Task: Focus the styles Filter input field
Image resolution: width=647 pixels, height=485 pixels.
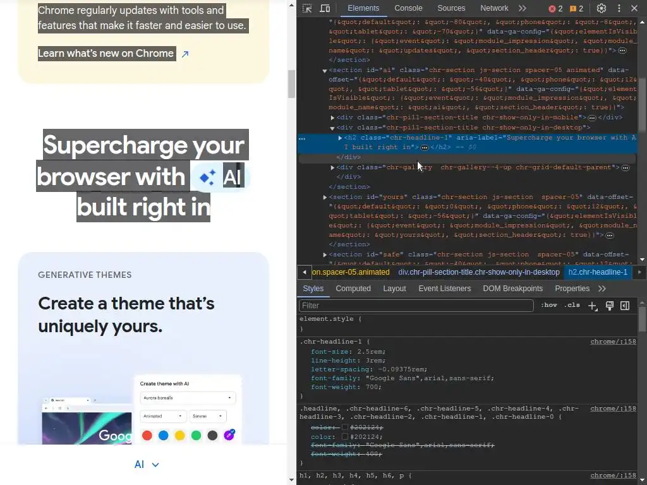Action: click(x=416, y=306)
